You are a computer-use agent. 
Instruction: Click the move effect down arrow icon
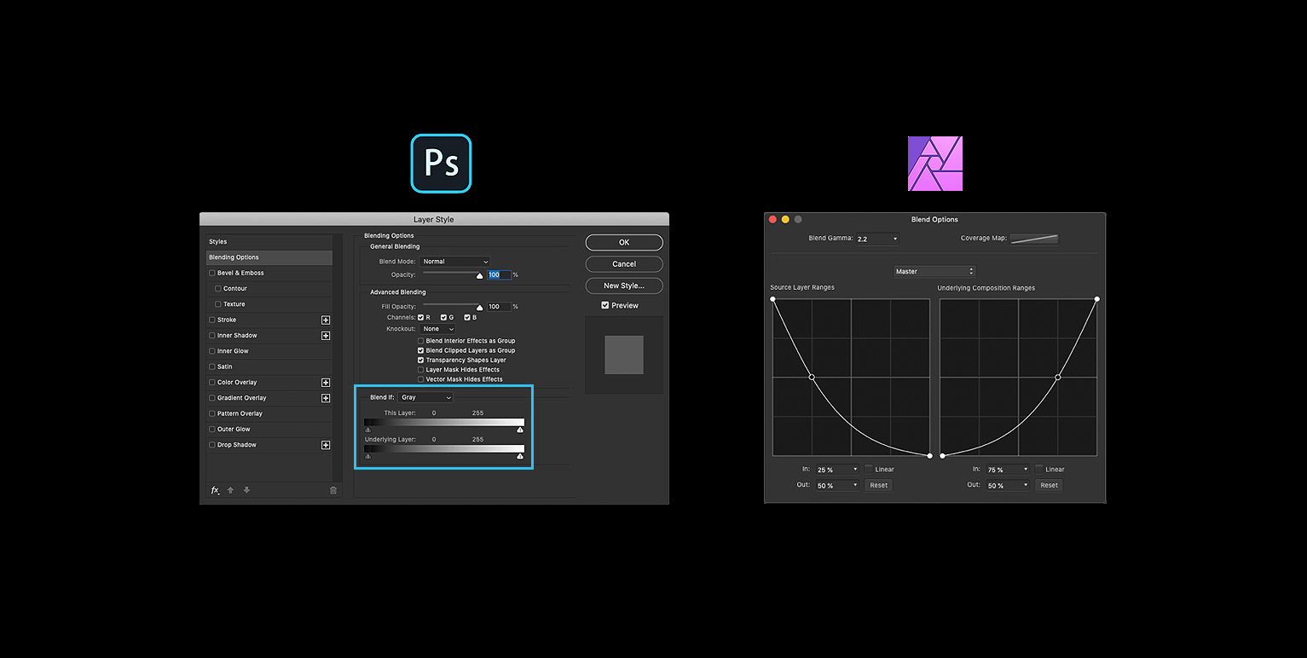tap(246, 490)
